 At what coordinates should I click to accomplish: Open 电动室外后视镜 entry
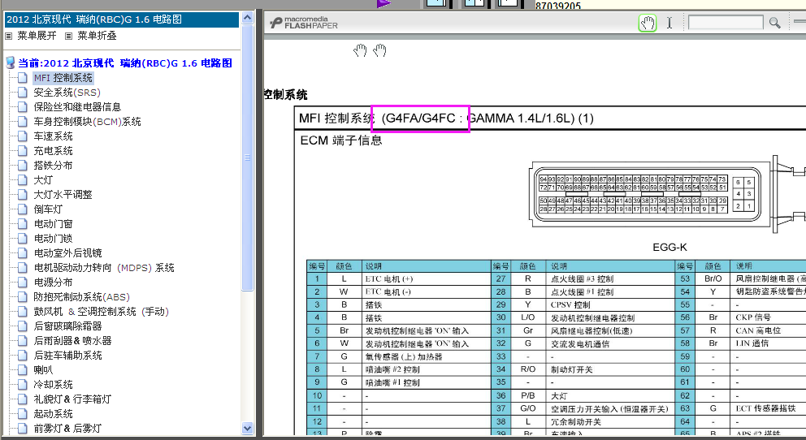(x=68, y=253)
